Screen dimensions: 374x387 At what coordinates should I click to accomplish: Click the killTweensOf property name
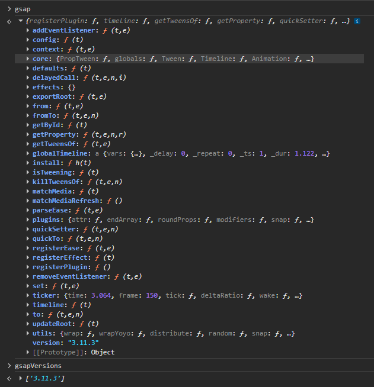[x=57, y=182]
